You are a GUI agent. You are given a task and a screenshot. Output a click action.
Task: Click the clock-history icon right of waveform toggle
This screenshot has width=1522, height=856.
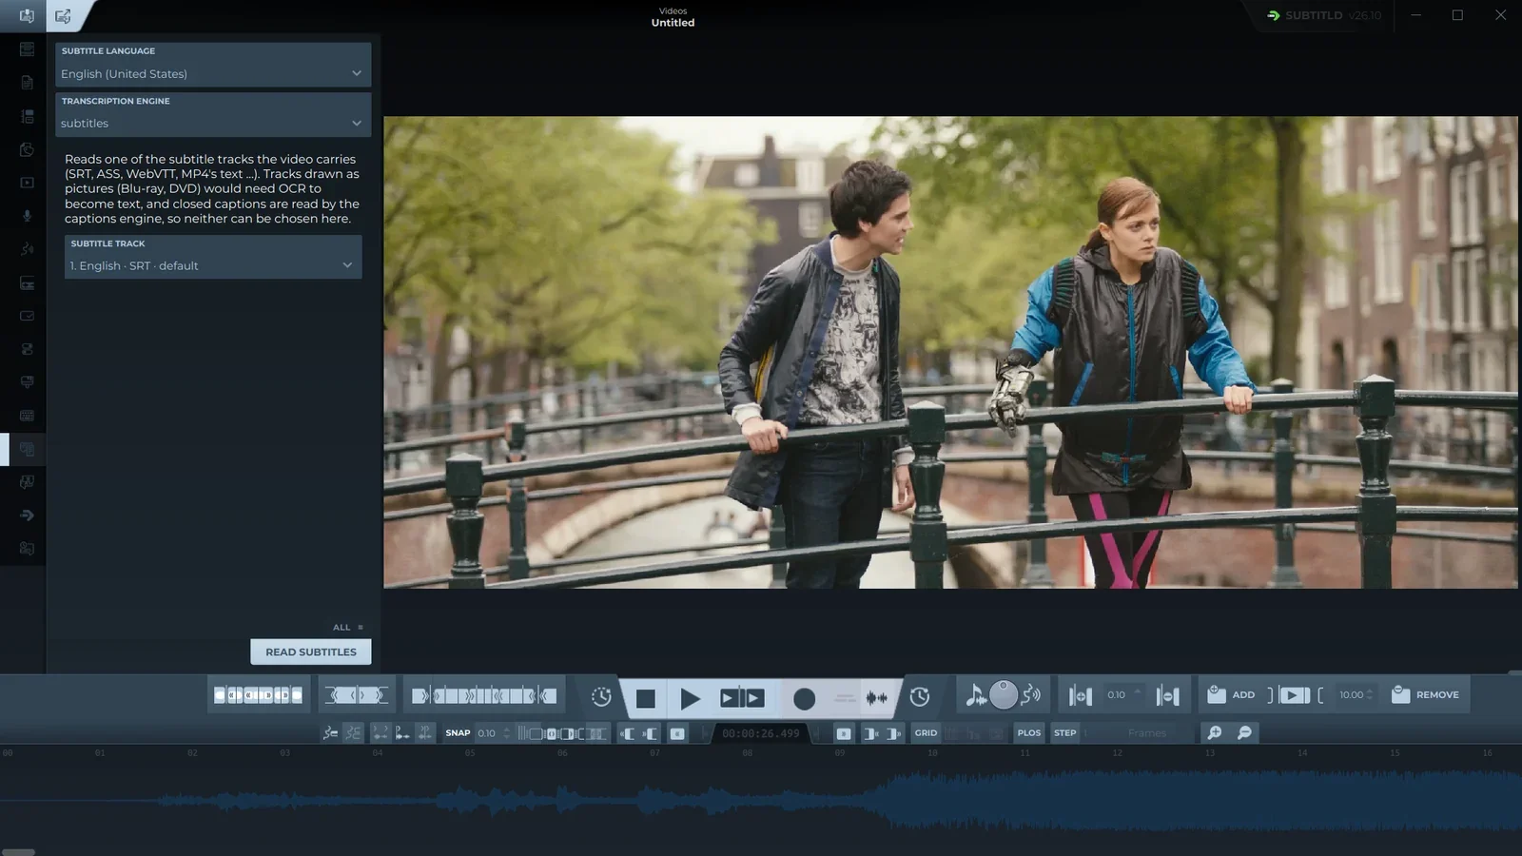(x=919, y=697)
